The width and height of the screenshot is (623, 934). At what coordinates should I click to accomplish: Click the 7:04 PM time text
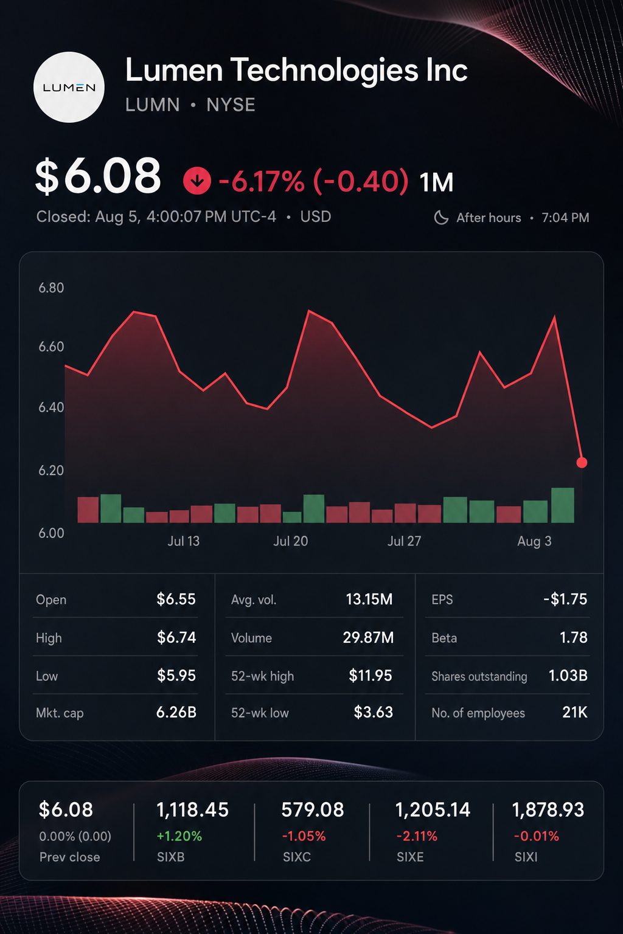[x=566, y=218]
